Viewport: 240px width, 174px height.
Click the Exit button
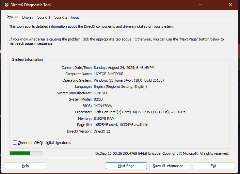tap(213, 166)
